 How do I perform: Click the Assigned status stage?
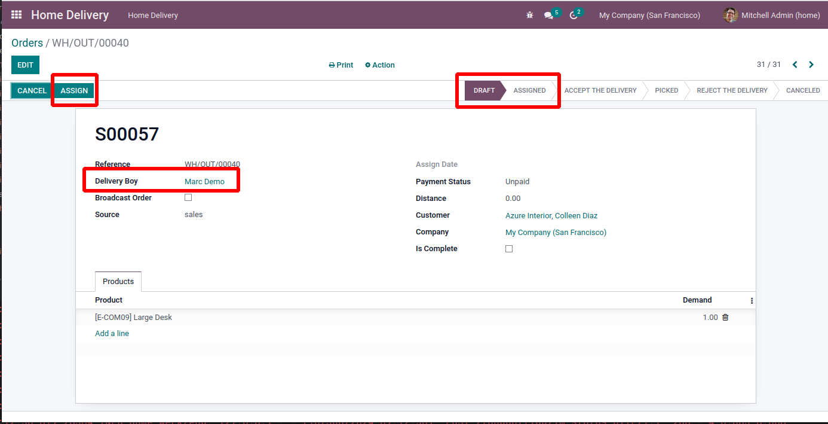(x=529, y=90)
